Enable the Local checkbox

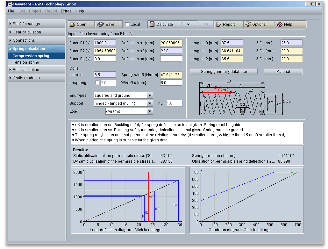pyautogui.click(x=127, y=25)
